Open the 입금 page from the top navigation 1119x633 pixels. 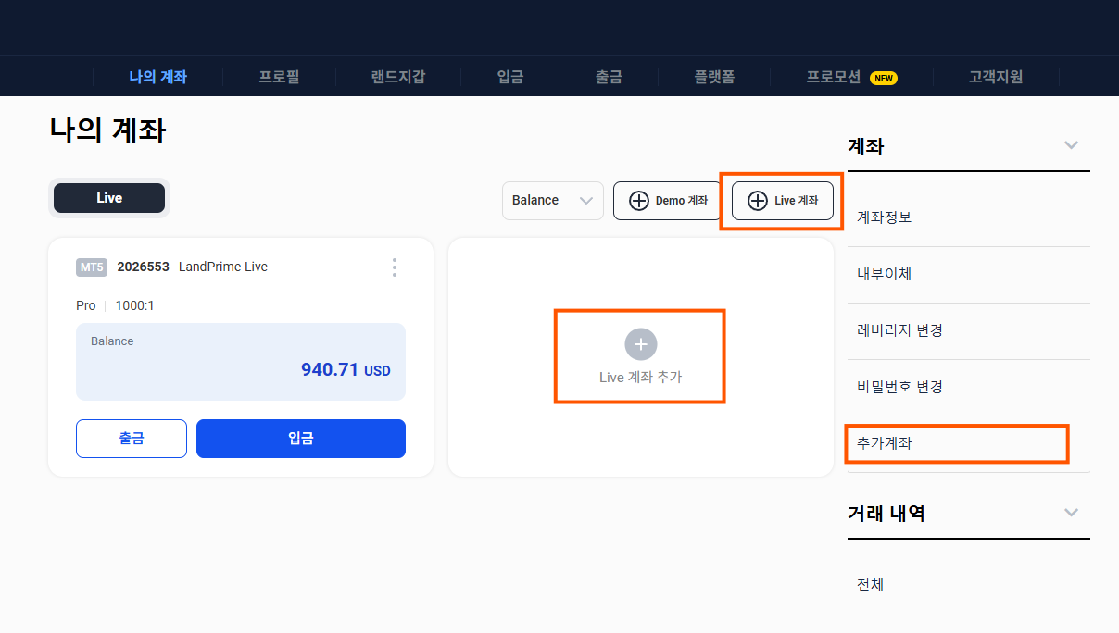coord(509,77)
